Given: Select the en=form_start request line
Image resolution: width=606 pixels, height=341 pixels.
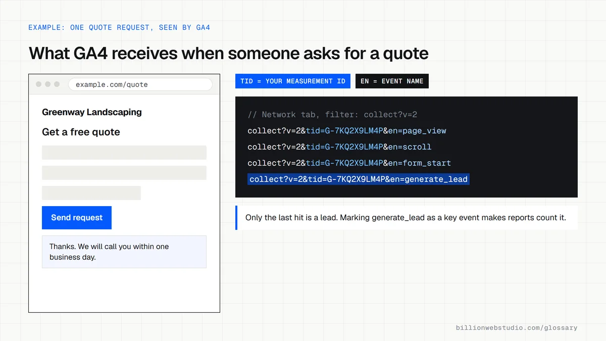Looking at the screenshot, I should (349, 163).
